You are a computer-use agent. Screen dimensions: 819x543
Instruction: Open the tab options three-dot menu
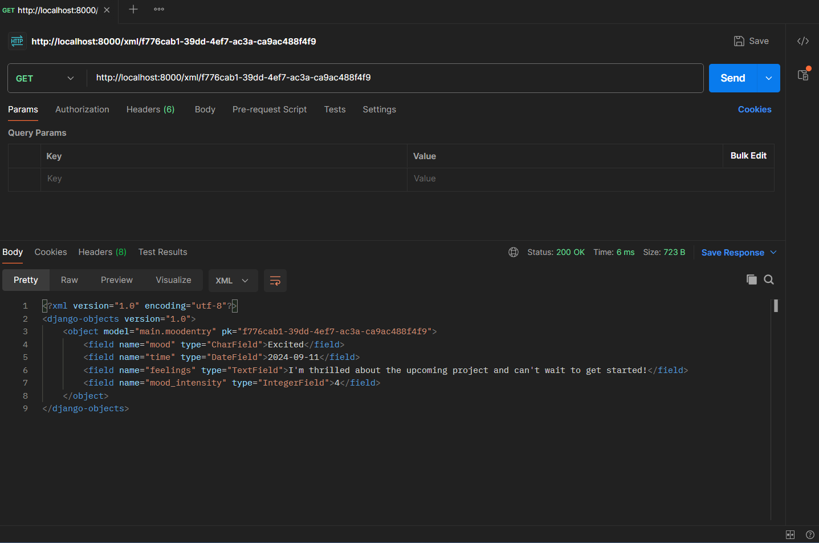(159, 9)
